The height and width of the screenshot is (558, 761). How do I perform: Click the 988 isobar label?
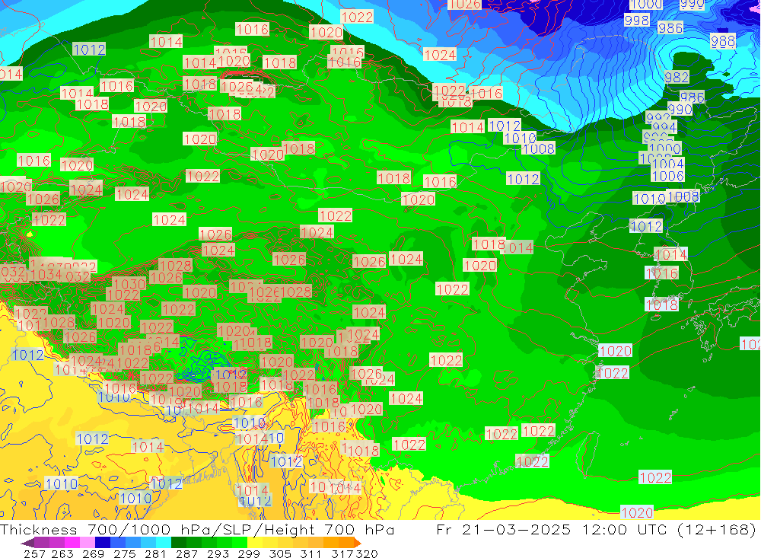[x=723, y=41]
